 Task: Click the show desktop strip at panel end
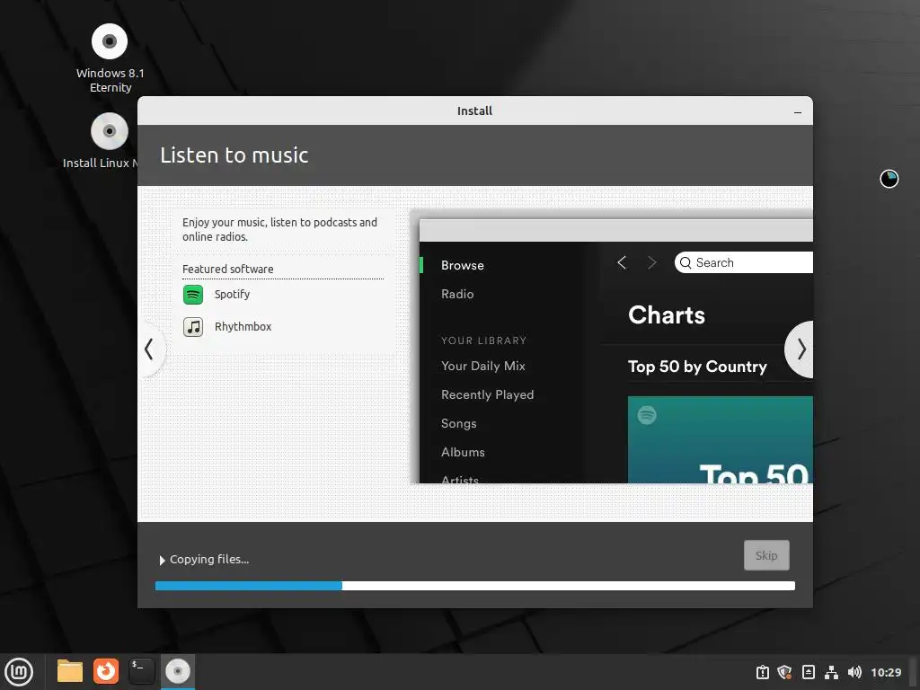[914, 672]
